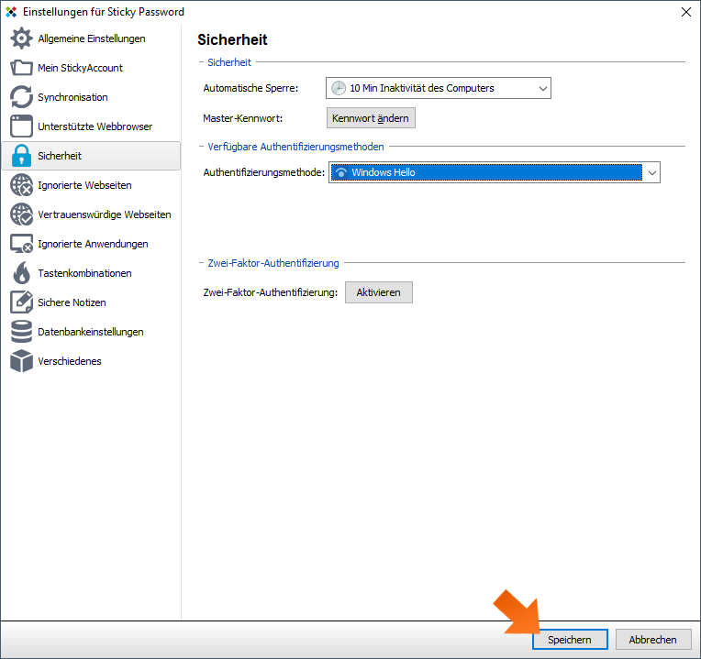Open Ignorierte Webseiten globe icon

click(21, 185)
